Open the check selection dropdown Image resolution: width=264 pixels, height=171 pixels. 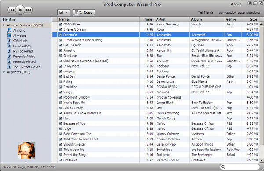(64, 12)
